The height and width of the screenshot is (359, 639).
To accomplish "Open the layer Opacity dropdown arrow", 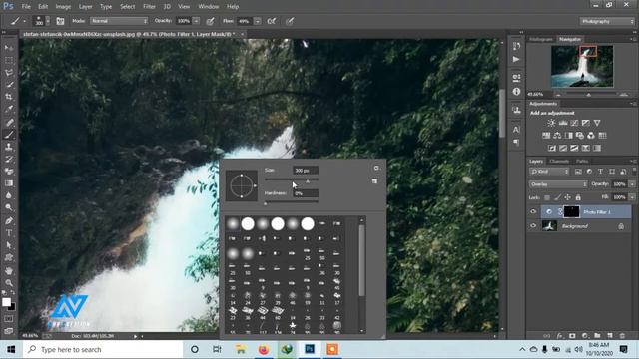I will click(632, 184).
